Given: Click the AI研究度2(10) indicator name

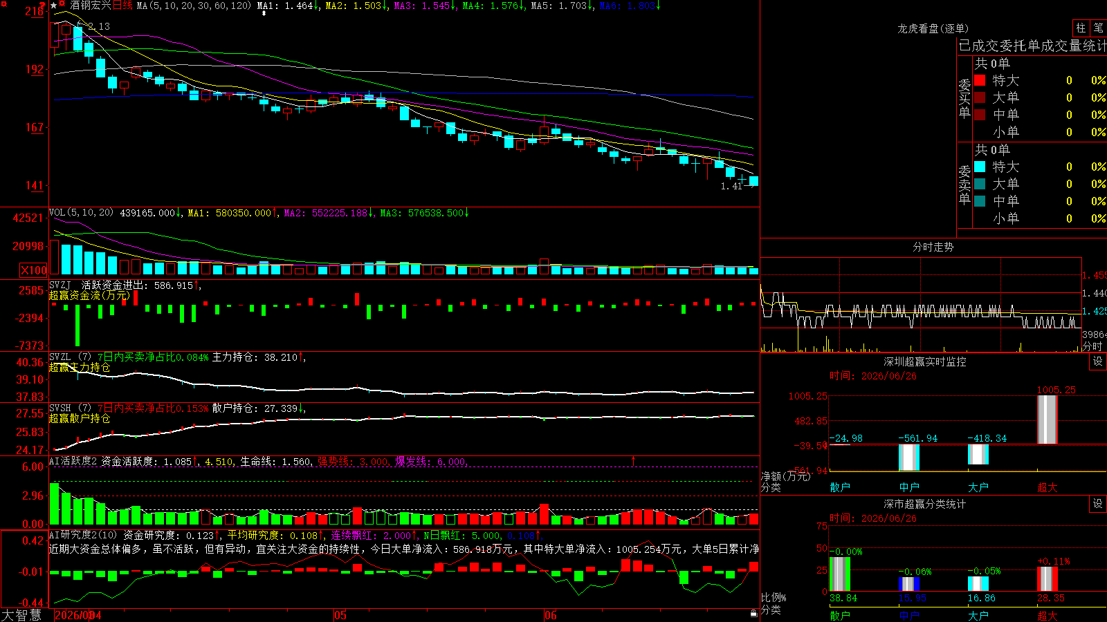Looking at the screenshot, I should pyautogui.click(x=83, y=535).
